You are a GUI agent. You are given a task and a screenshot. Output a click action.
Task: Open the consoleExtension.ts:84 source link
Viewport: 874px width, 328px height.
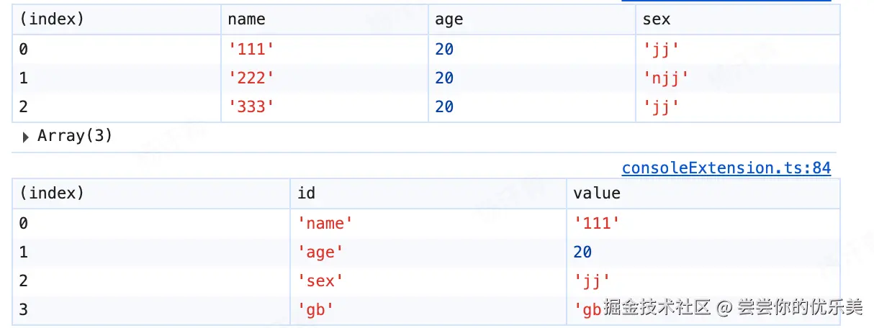726,168
